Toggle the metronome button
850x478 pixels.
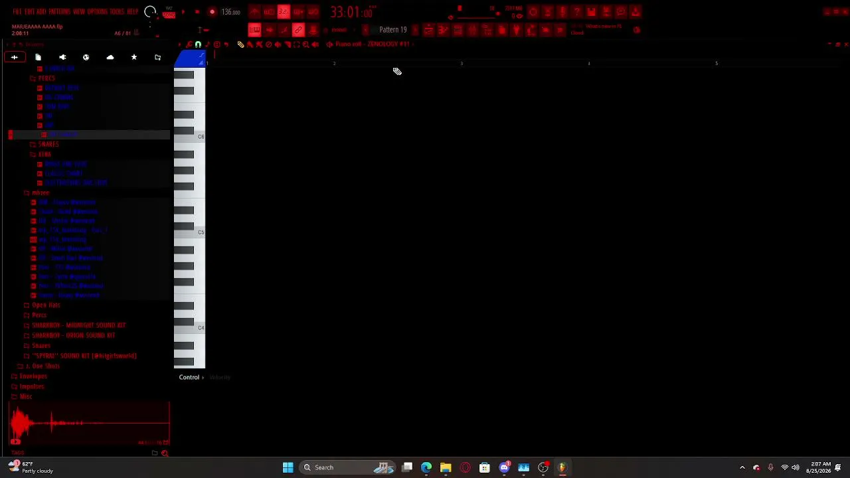point(254,12)
